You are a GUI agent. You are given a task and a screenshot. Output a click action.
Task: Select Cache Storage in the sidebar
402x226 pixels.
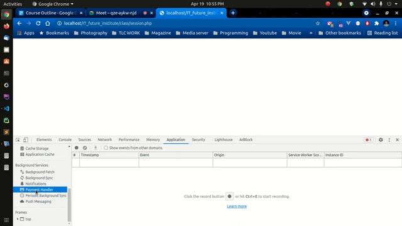click(37, 149)
